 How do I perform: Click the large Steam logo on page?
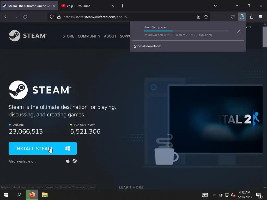point(40,90)
